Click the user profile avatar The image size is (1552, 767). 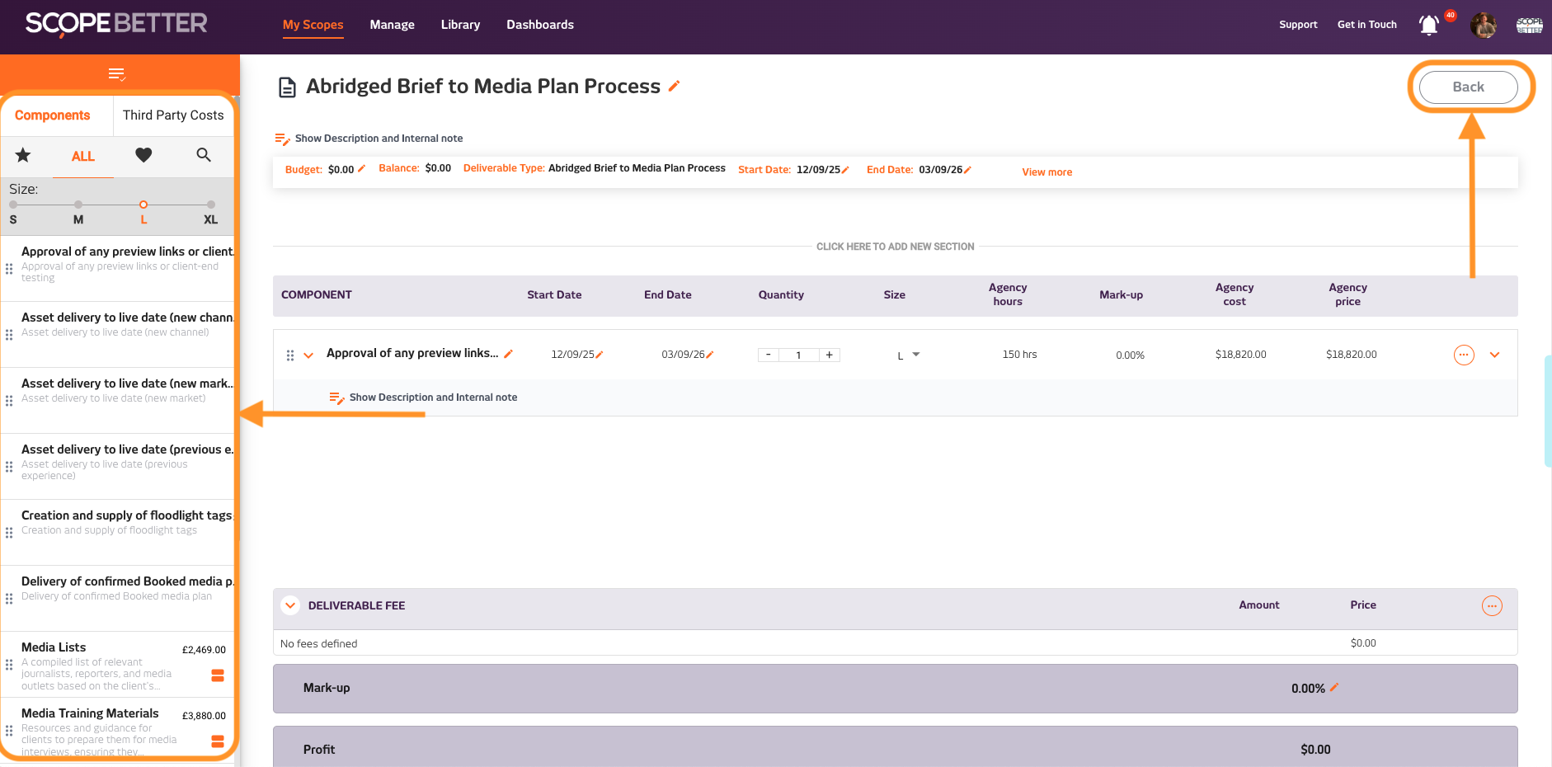click(x=1483, y=26)
